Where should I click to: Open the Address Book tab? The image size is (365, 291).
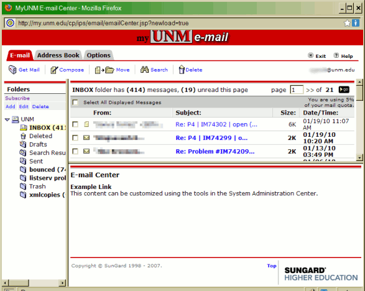(58, 55)
